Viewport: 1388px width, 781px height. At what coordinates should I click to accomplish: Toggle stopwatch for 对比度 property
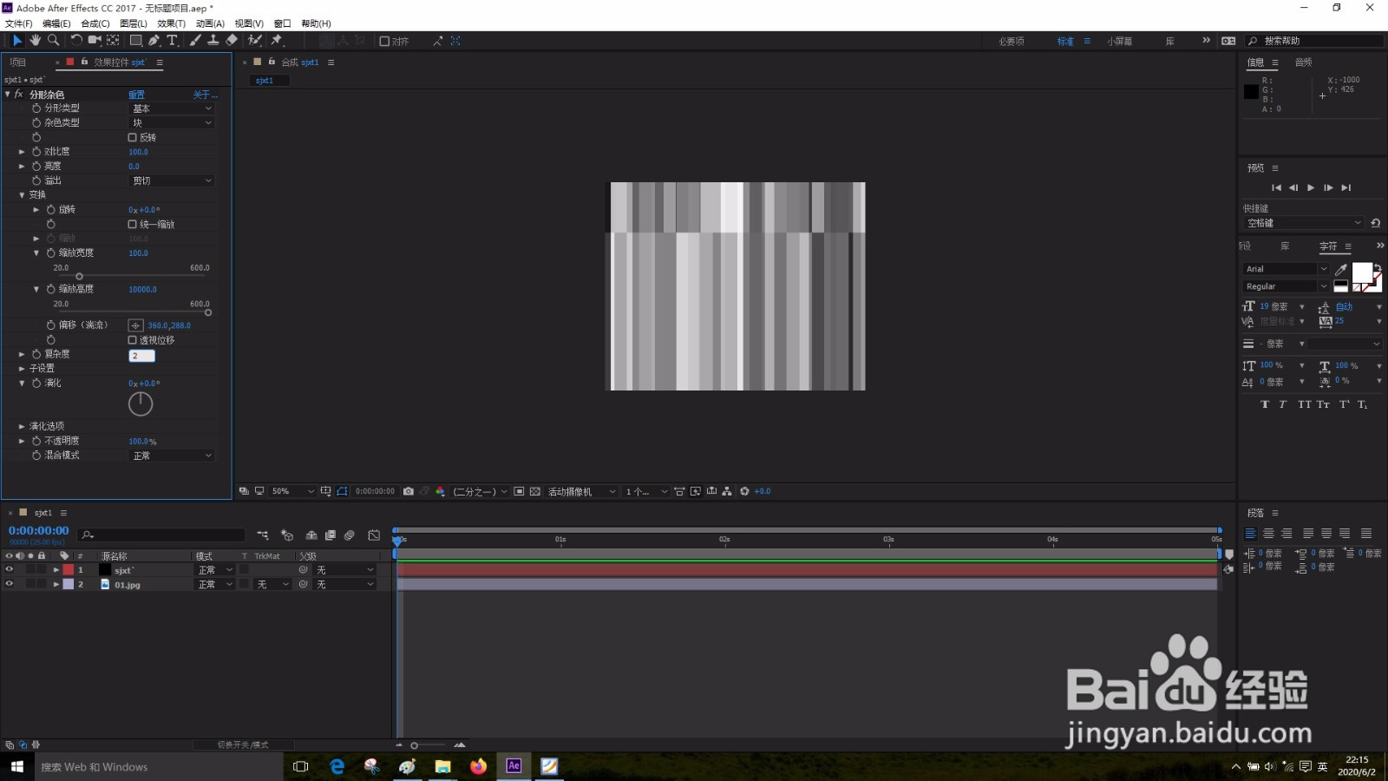(x=36, y=152)
